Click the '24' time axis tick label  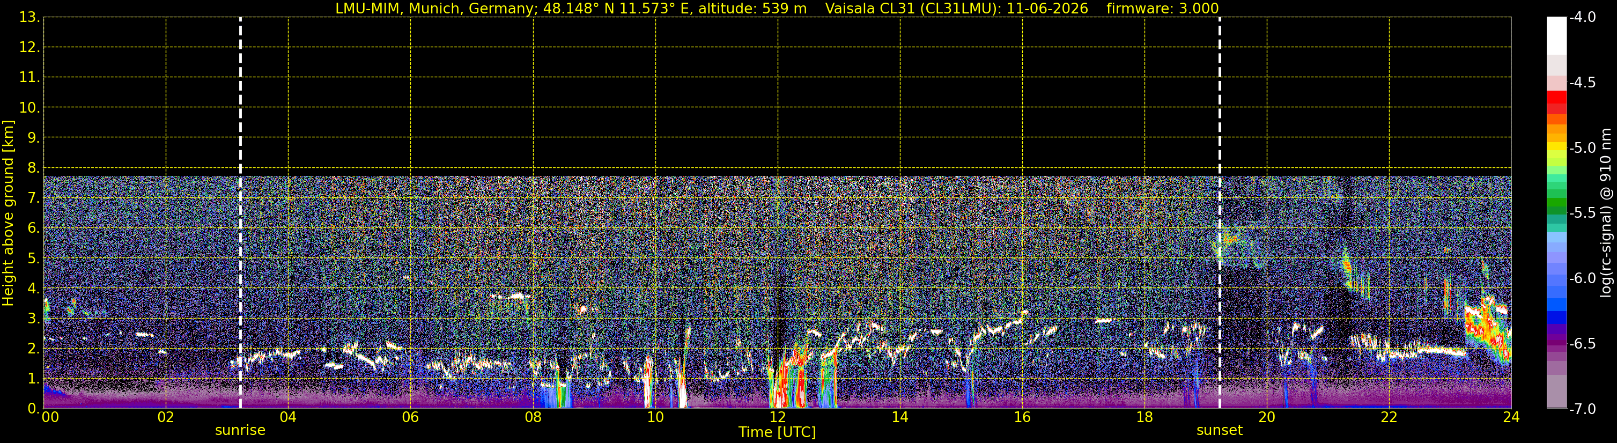pyautogui.click(x=1511, y=417)
